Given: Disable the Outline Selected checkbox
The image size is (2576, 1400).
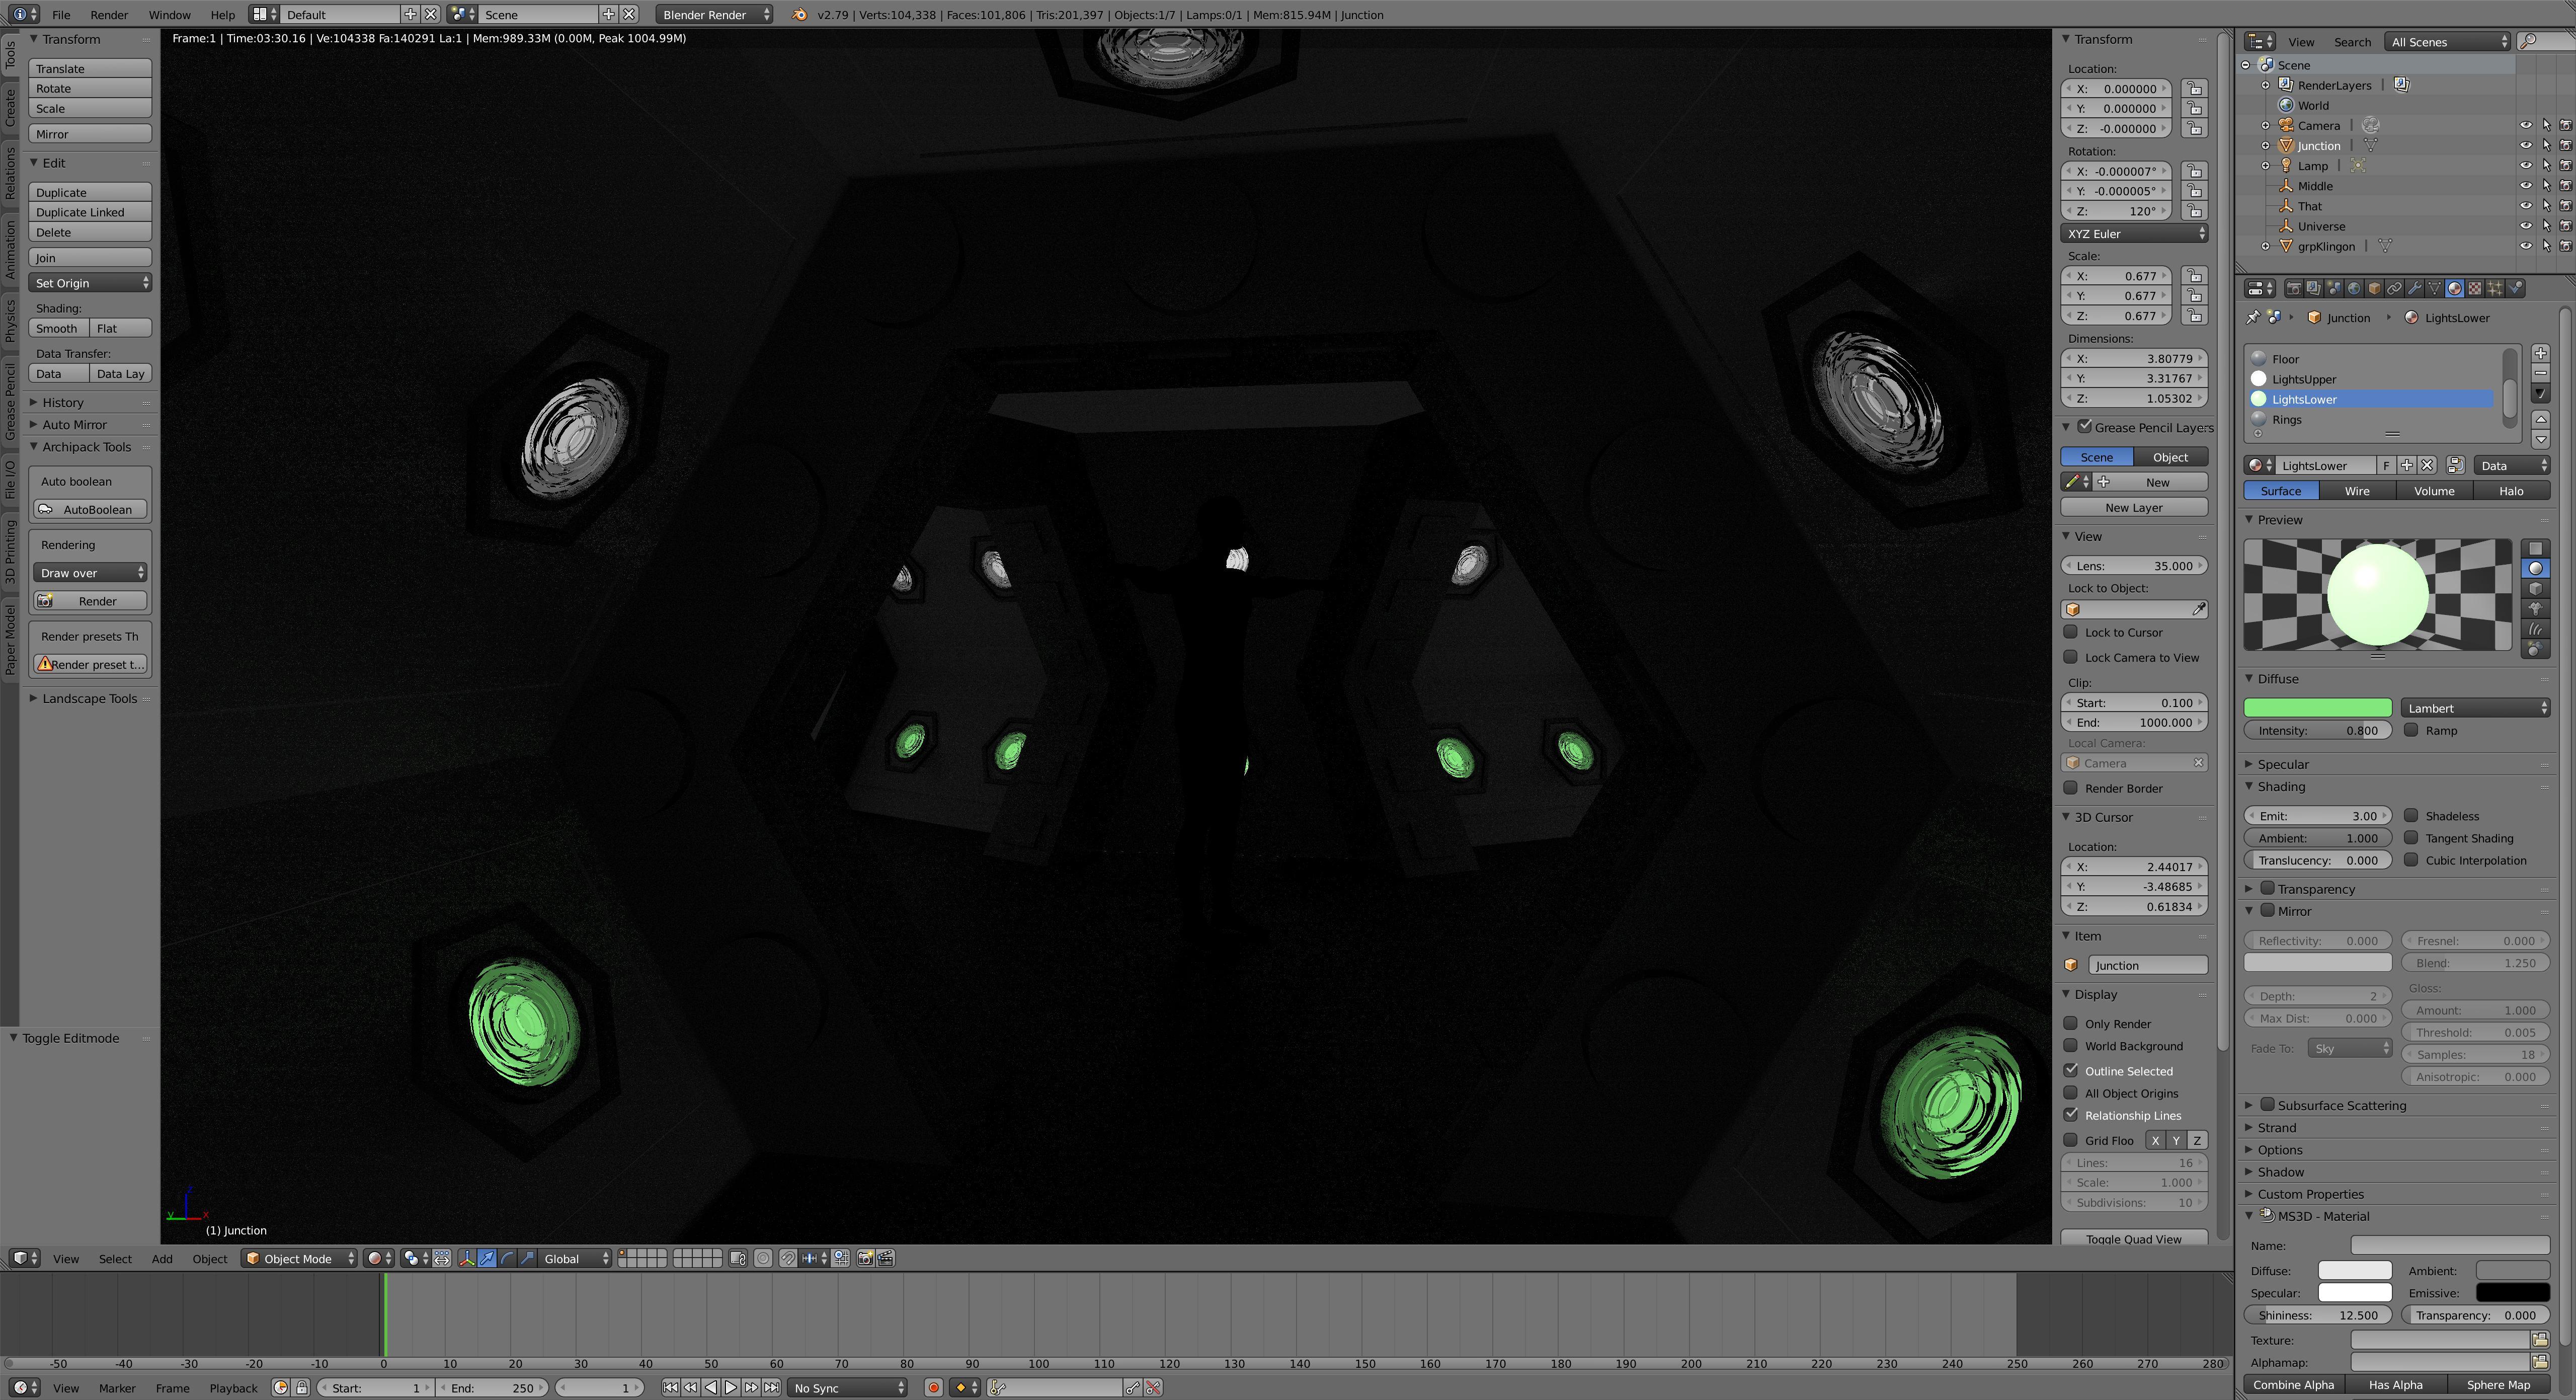Looking at the screenshot, I should (x=2071, y=1071).
